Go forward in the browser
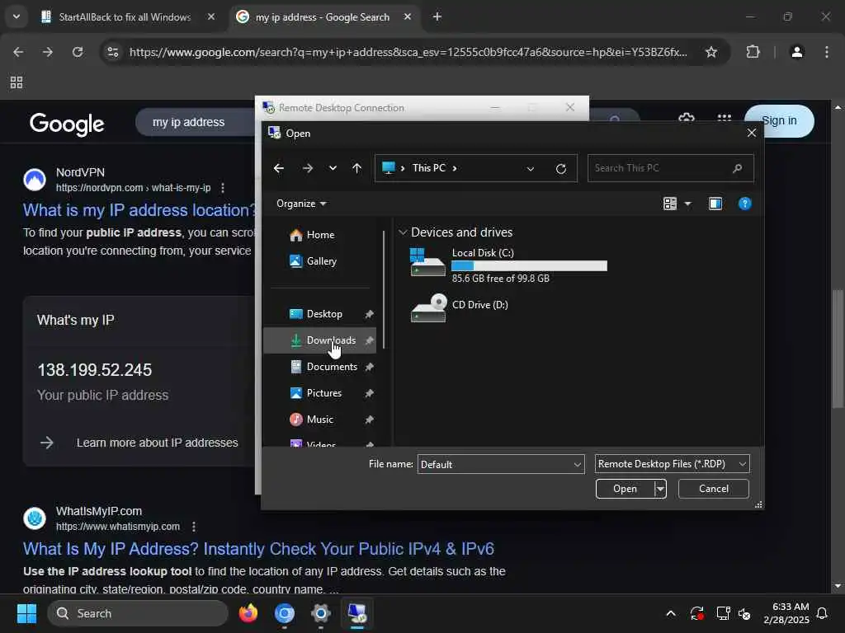This screenshot has height=633, width=845. (48, 52)
